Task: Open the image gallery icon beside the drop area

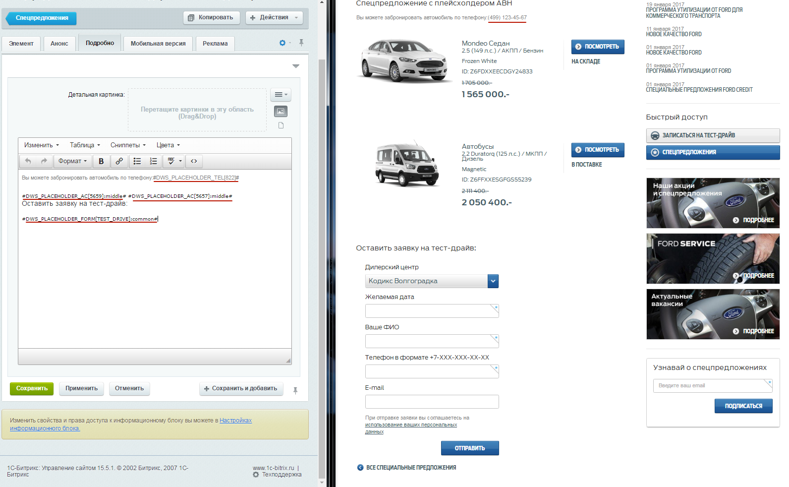Action: [x=281, y=111]
